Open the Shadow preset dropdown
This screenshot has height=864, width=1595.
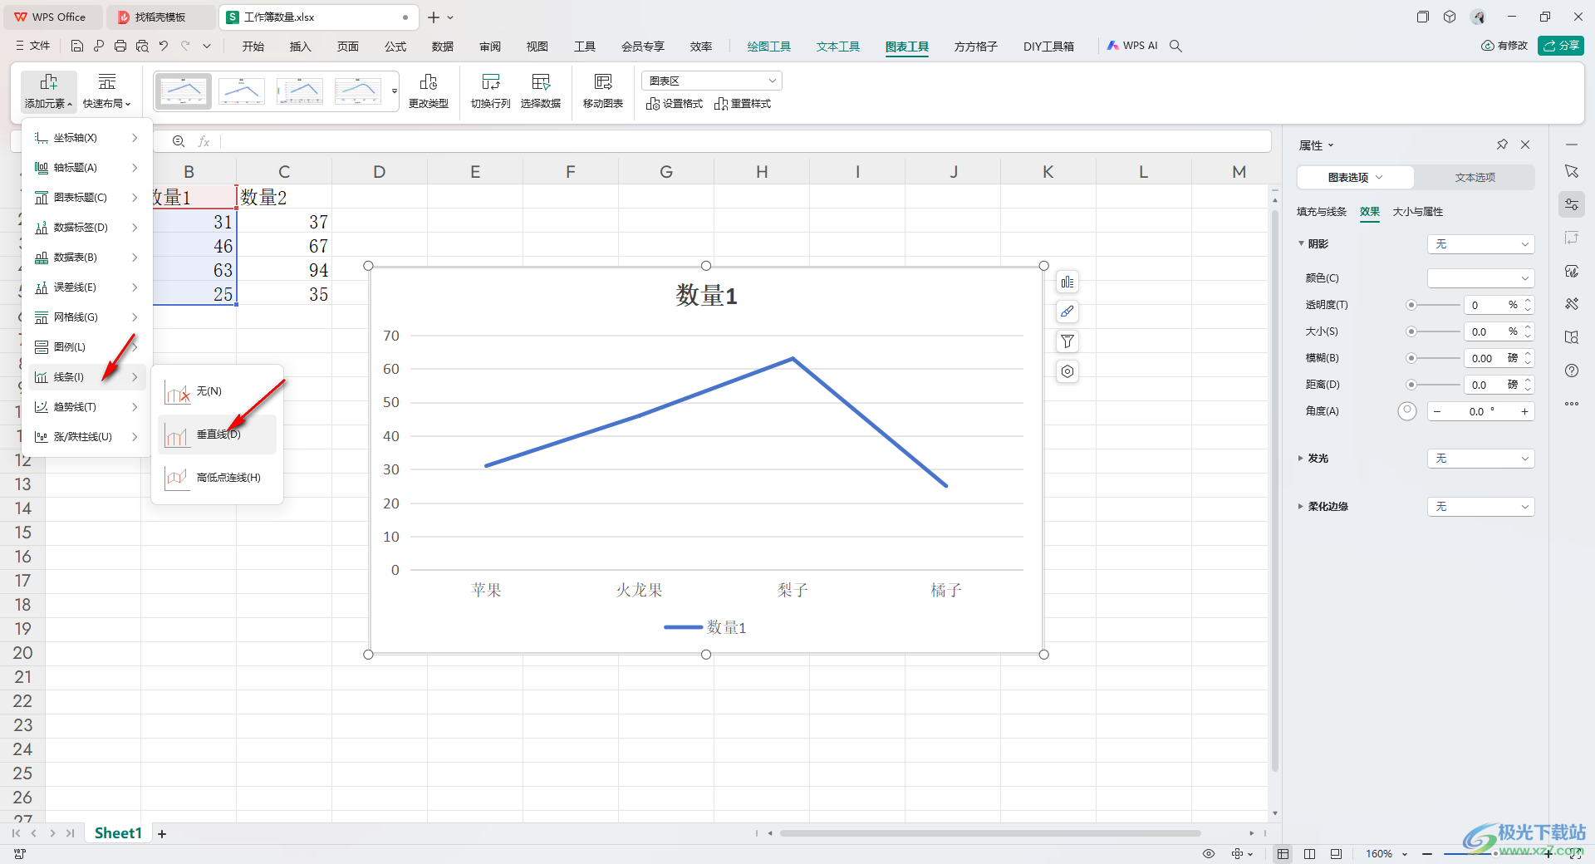[x=1480, y=244]
